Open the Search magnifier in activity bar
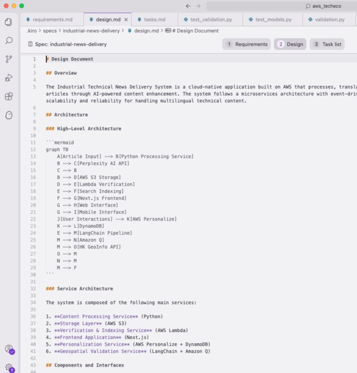 9,40
